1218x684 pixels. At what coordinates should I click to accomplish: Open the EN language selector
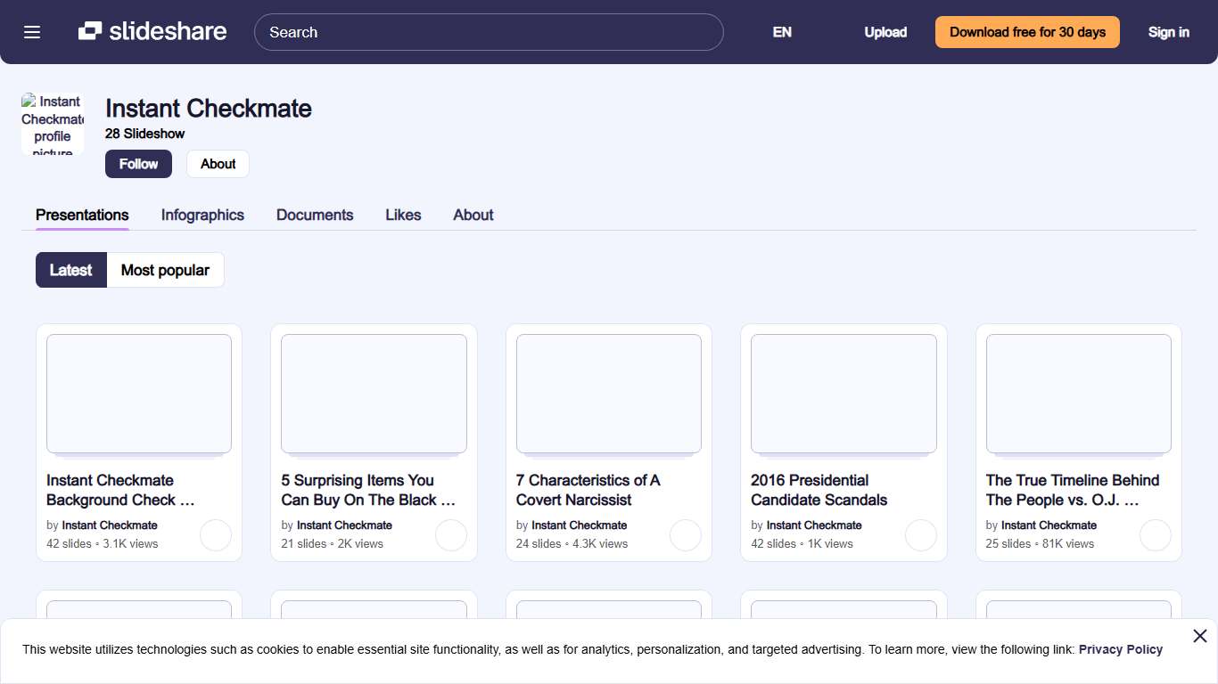782,32
